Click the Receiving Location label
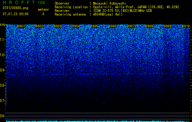 pyautogui.click(x=71, y=7)
